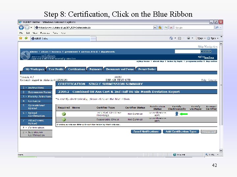Click the disabled Continue button
This screenshot has width=237, height=177.
pyautogui.click(x=209, y=131)
